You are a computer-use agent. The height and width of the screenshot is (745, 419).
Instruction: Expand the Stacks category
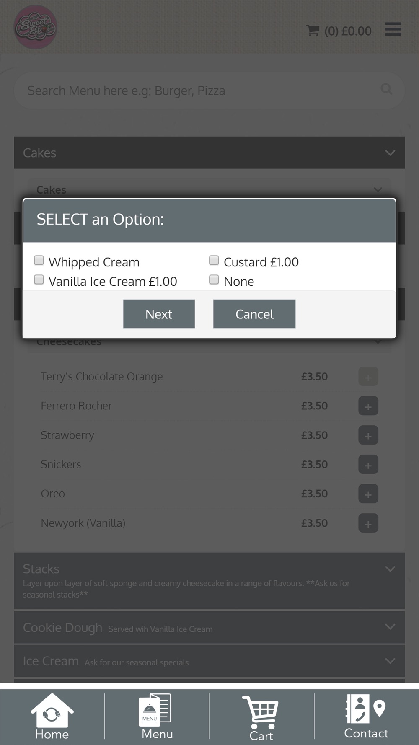(x=209, y=581)
